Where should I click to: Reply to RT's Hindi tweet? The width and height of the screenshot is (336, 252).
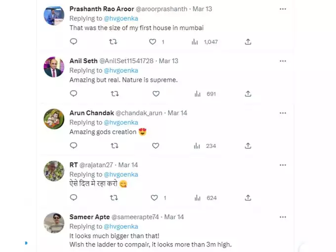coord(74,197)
